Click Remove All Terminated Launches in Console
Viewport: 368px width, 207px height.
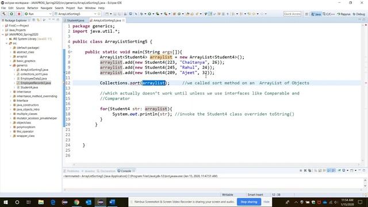coord(310,171)
